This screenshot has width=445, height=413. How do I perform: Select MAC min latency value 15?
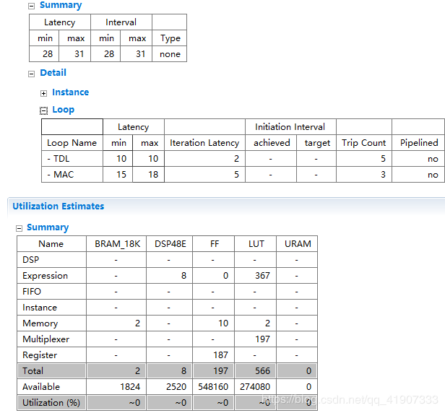[118, 175]
